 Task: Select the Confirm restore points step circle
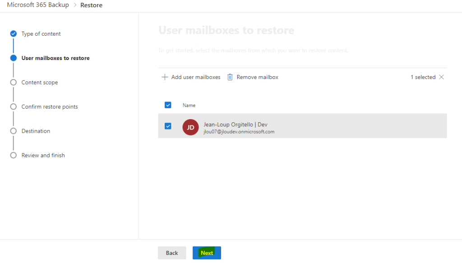[13, 106]
